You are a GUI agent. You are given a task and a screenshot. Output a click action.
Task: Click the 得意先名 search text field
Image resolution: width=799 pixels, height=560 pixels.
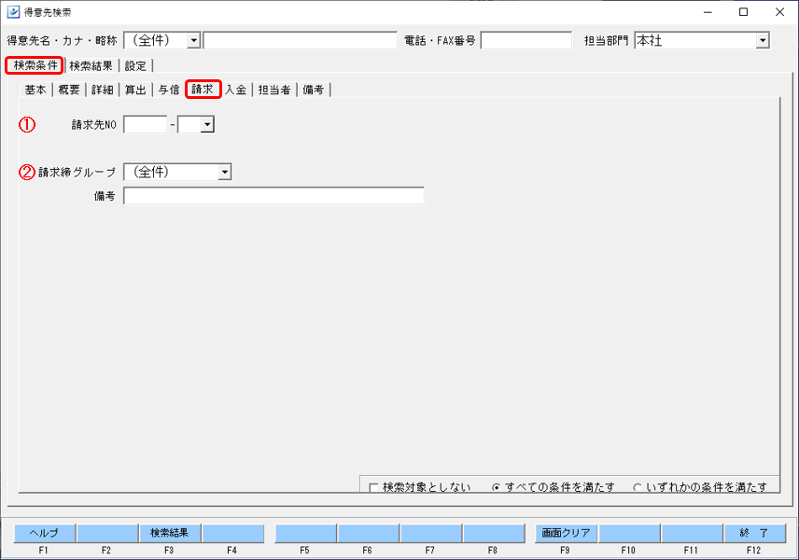tap(300, 41)
